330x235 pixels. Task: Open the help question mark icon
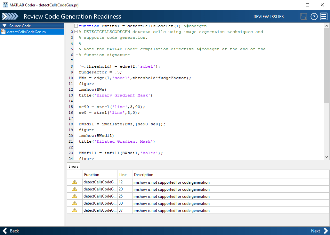(314, 17)
